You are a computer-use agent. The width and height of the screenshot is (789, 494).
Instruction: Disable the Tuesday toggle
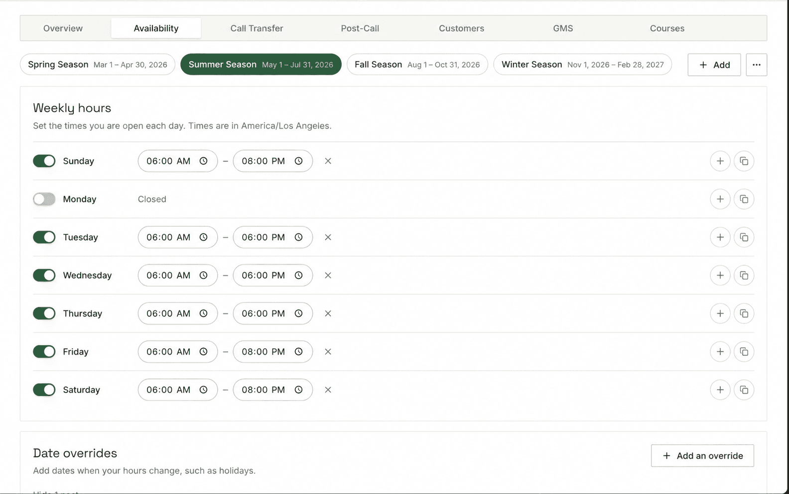pyautogui.click(x=44, y=237)
